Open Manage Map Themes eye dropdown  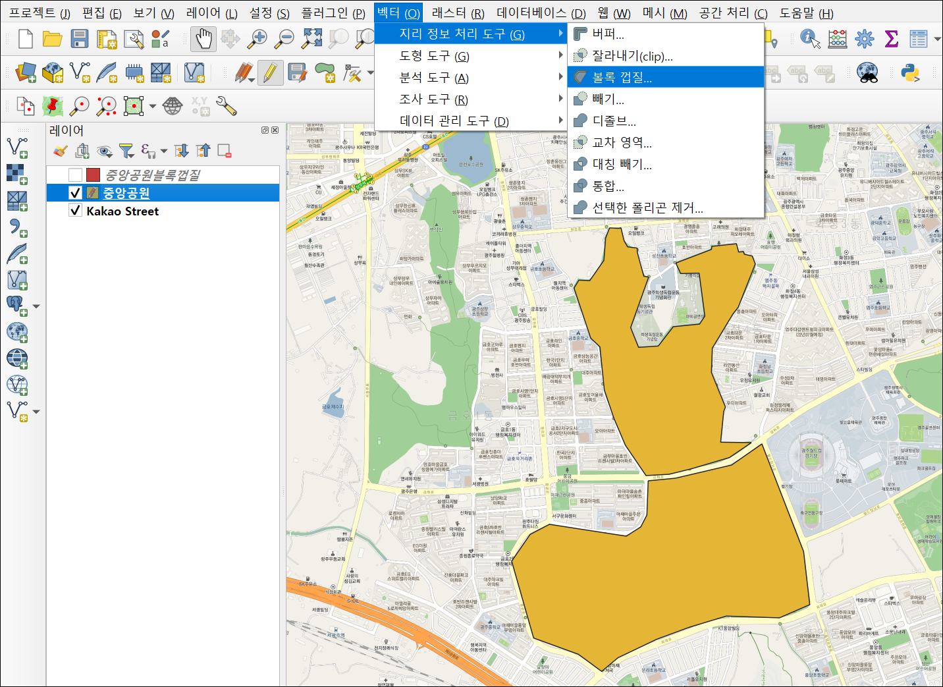[x=104, y=151]
